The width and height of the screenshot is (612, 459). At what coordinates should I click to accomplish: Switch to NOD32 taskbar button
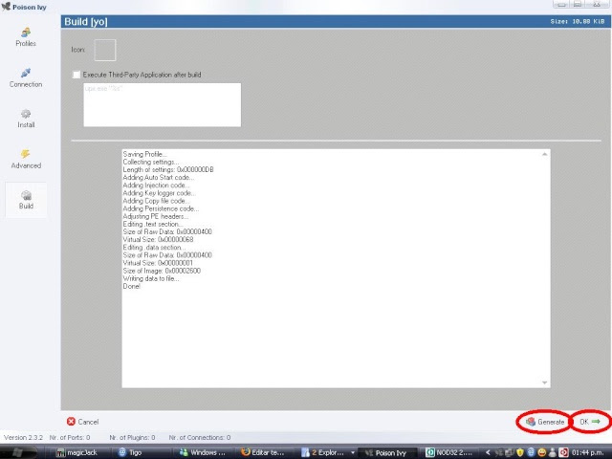coord(449,452)
